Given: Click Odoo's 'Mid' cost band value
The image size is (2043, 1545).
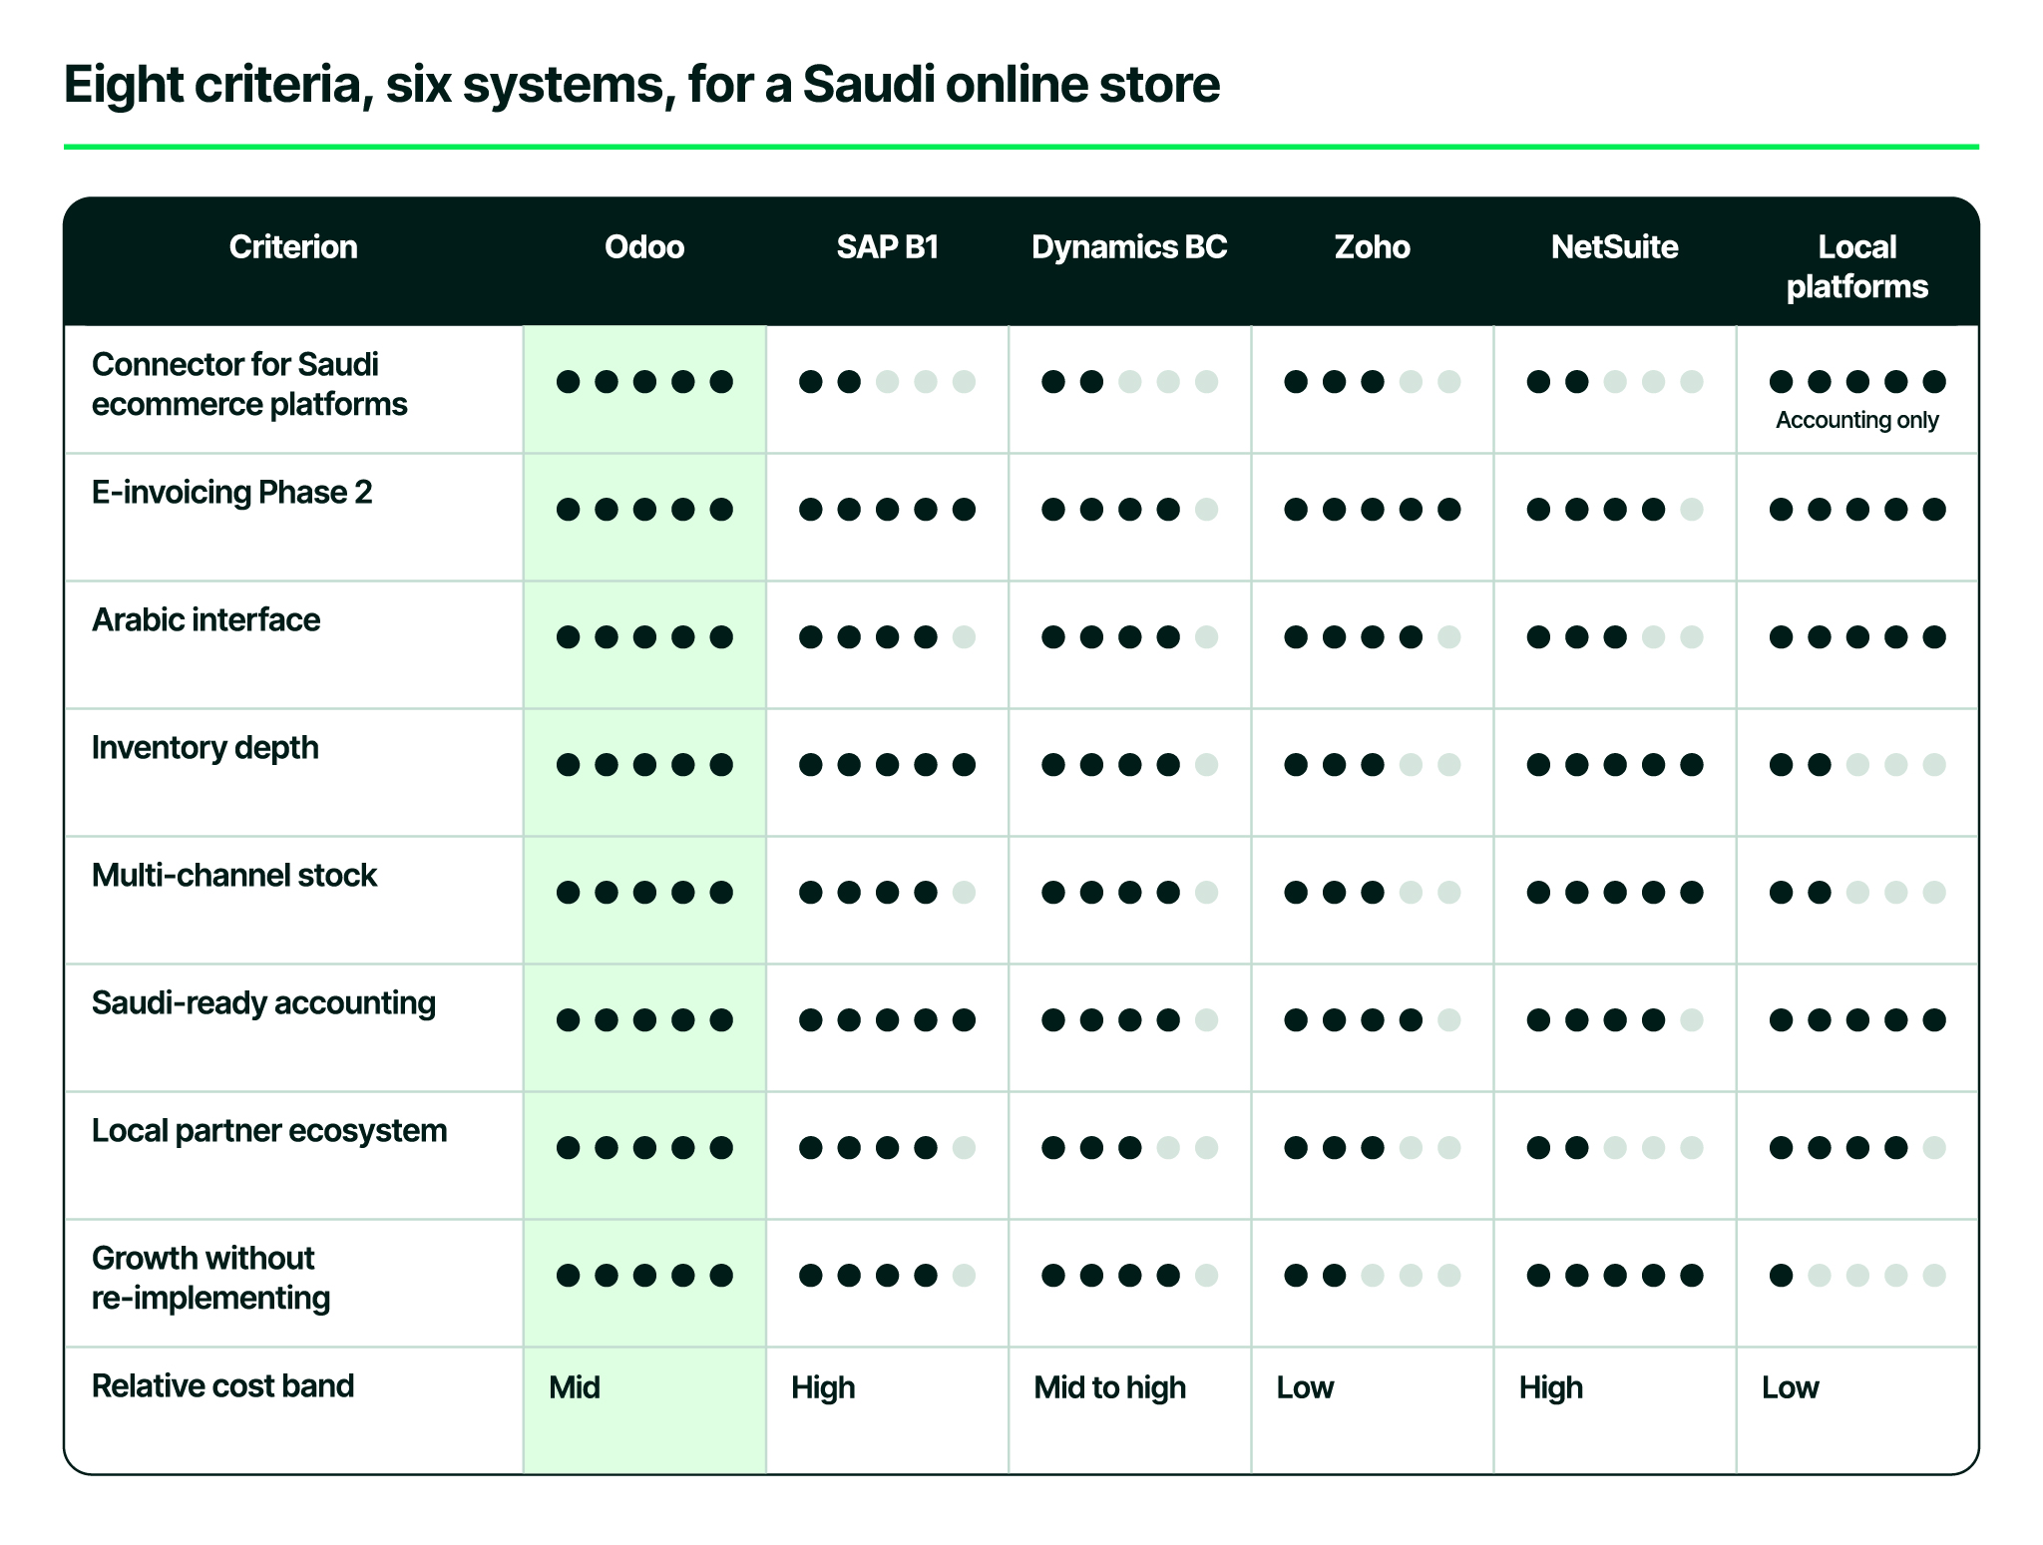Looking at the screenshot, I should click(x=575, y=1387).
